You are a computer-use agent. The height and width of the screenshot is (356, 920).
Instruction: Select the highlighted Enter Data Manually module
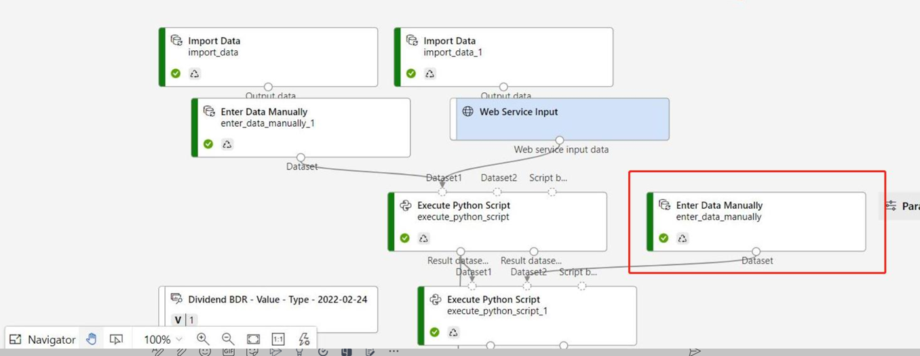coord(756,220)
